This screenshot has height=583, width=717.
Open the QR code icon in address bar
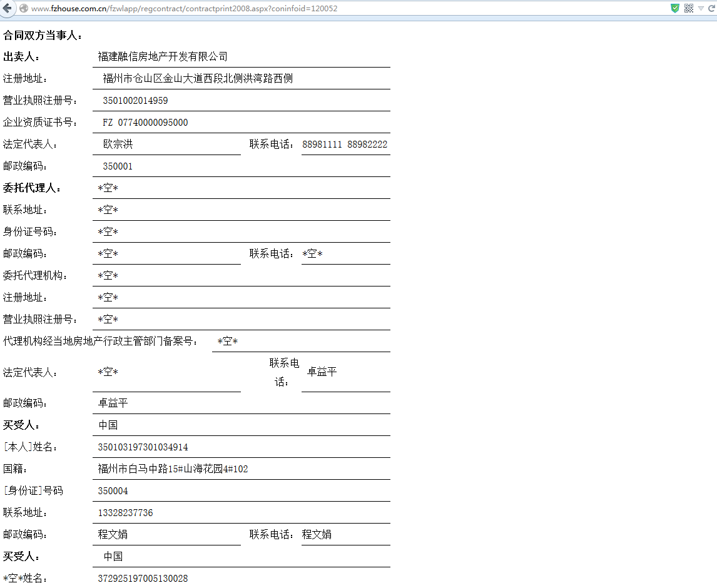click(x=689, y=8)
